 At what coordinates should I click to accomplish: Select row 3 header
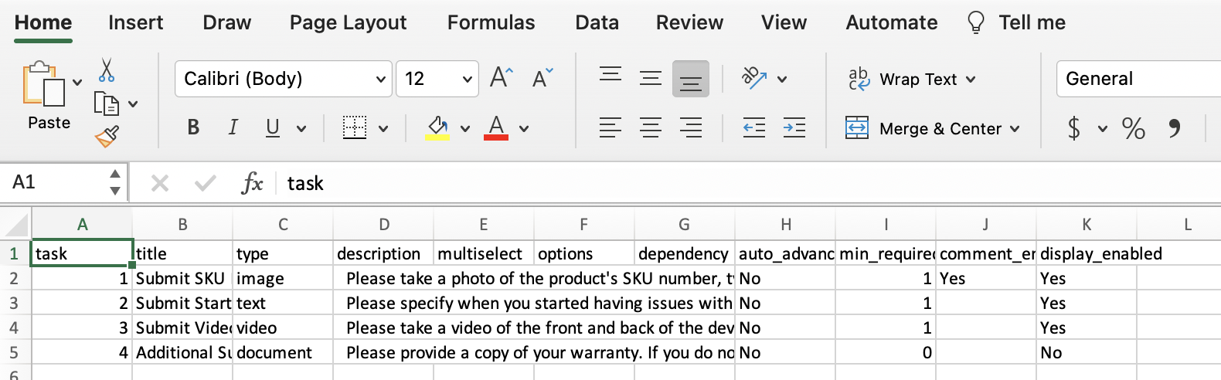[x=14, y=303]
